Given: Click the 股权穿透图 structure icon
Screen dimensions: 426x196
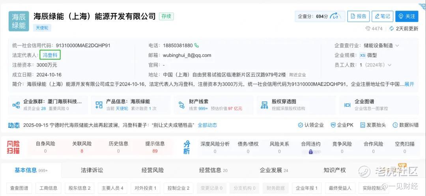Looking at the screenshot, I should click(264, 105).
